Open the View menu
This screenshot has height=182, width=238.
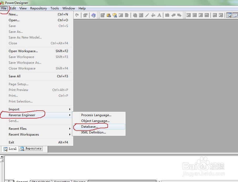coord(23,8)
